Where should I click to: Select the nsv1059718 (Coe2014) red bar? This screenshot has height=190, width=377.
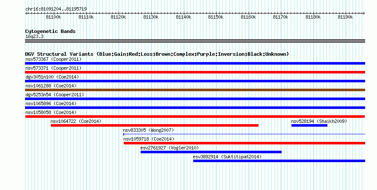point(244,143)
